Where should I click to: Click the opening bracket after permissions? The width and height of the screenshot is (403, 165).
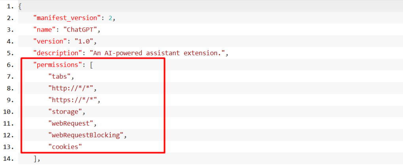pyautogui.click(x=91, y=65)
